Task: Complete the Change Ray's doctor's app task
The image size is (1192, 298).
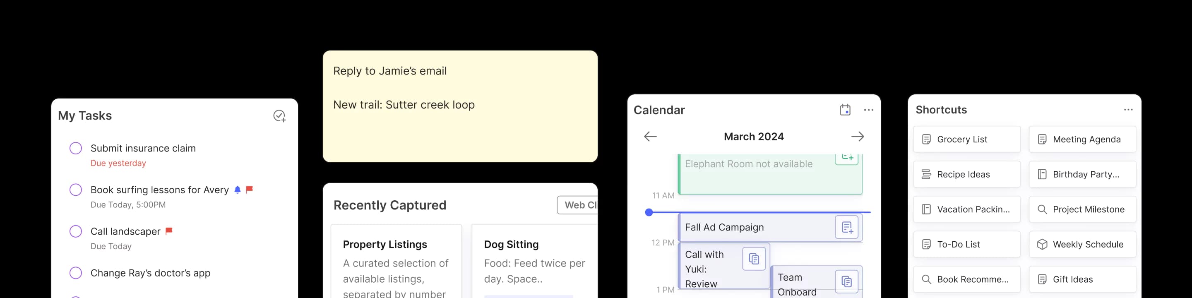Action: [75, 273]
